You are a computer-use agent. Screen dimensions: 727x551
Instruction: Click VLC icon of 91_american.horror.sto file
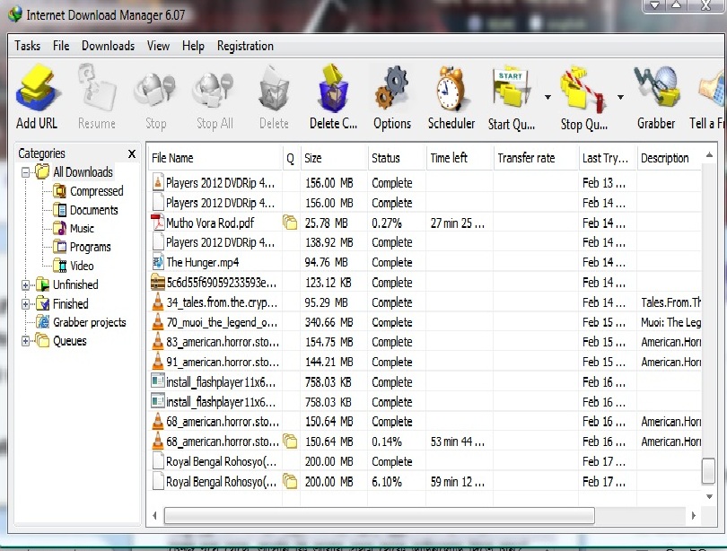[x=158, y=362]
